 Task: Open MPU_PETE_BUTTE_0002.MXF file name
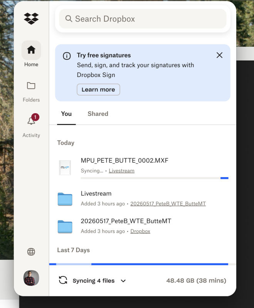124,161
